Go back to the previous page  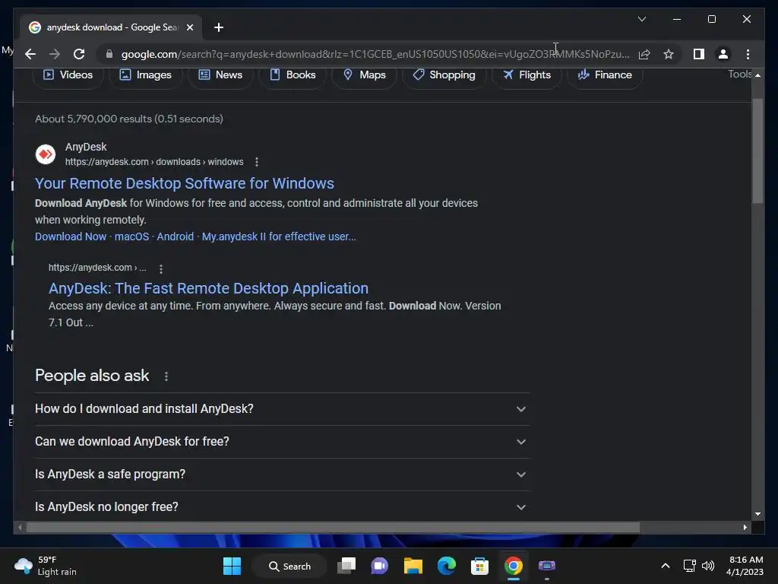pyautogui.click(x=30, y=54)
